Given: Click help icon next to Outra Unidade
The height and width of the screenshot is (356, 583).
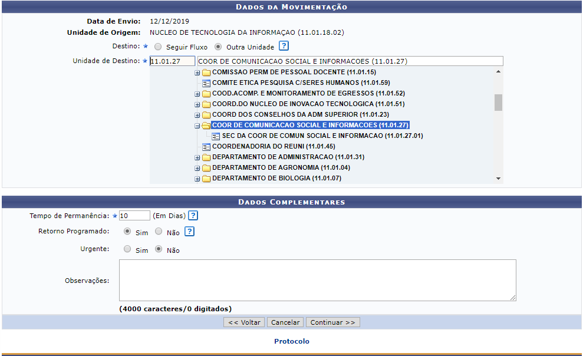Looking at the screenshot, I should pos(284,46).
